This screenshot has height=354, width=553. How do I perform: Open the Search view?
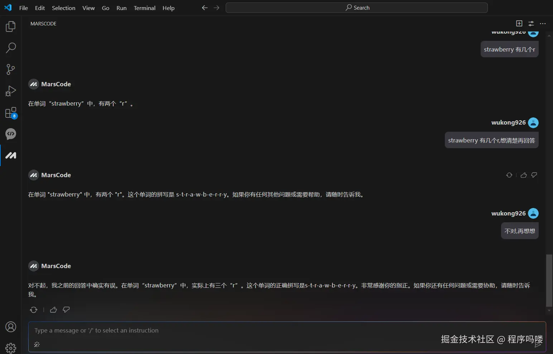pyautogui.click(x=10, y=48)
